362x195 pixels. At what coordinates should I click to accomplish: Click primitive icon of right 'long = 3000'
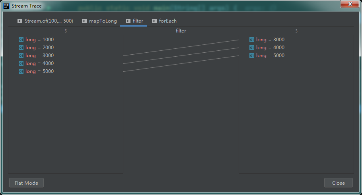click(252, 40)
